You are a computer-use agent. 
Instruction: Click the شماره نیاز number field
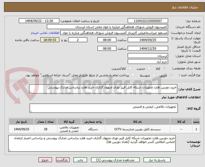[148, 21]
